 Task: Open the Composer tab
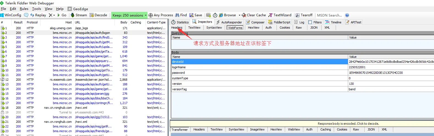255,22
